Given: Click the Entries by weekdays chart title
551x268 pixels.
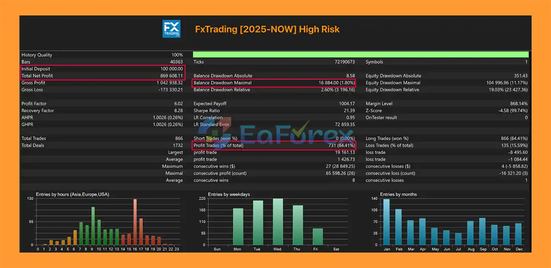Looking at the screenshot, I should coord(229,194).
